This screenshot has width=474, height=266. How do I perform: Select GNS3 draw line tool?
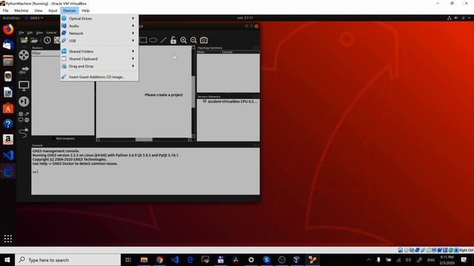(163, 40)
